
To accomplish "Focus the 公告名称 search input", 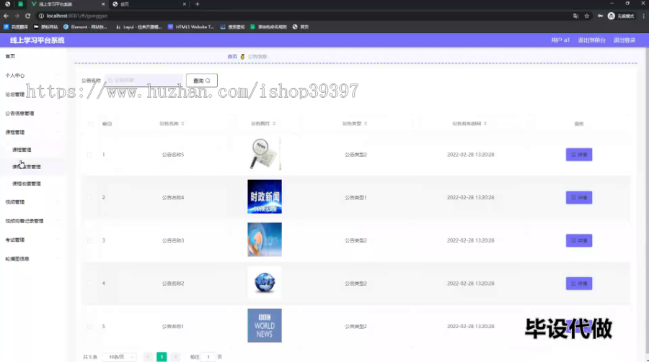I will click(144, 81).
